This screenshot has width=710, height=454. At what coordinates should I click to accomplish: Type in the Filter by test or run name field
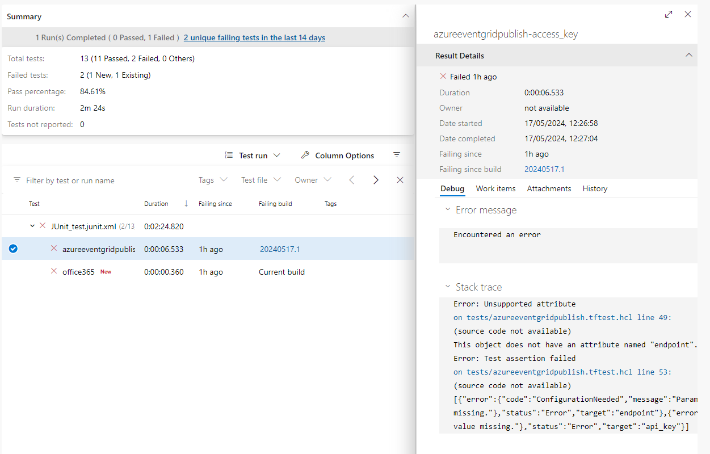click(102, 180)
